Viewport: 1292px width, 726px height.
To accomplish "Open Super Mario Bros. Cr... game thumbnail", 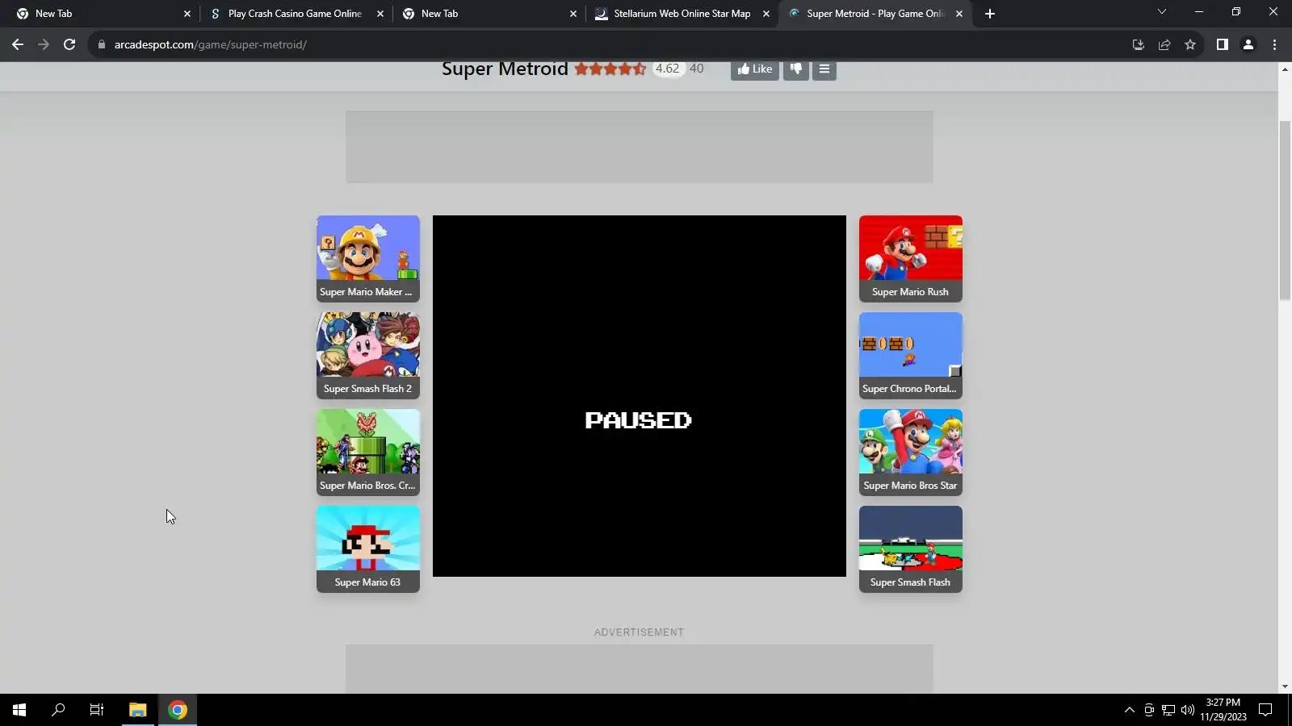I will 368,453.
